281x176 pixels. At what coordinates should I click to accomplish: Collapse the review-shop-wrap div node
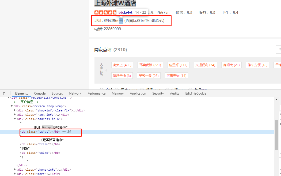tap(12, 106)
